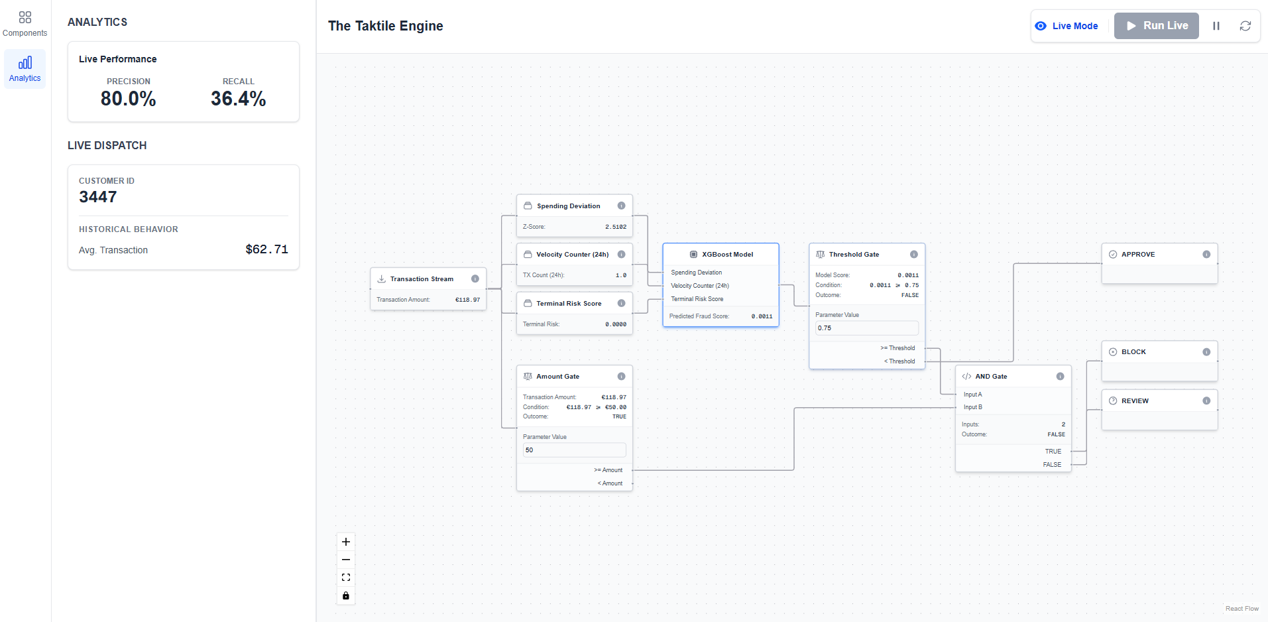Select the XGBoost Model node header

coord(720,254)
